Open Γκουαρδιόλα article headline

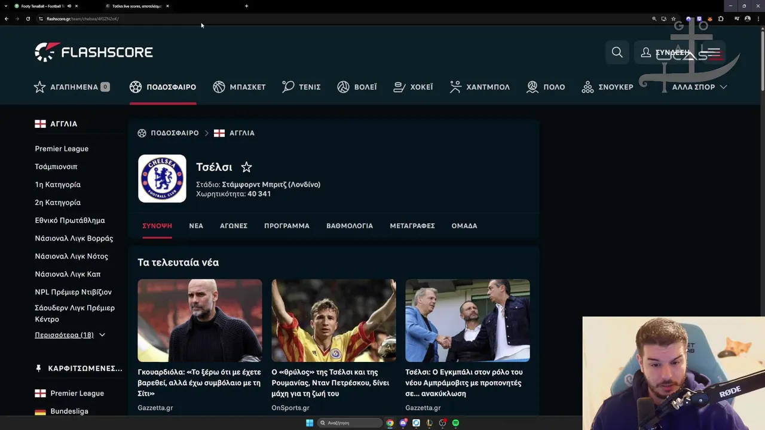pyautogui.click(x=200, y=383)
